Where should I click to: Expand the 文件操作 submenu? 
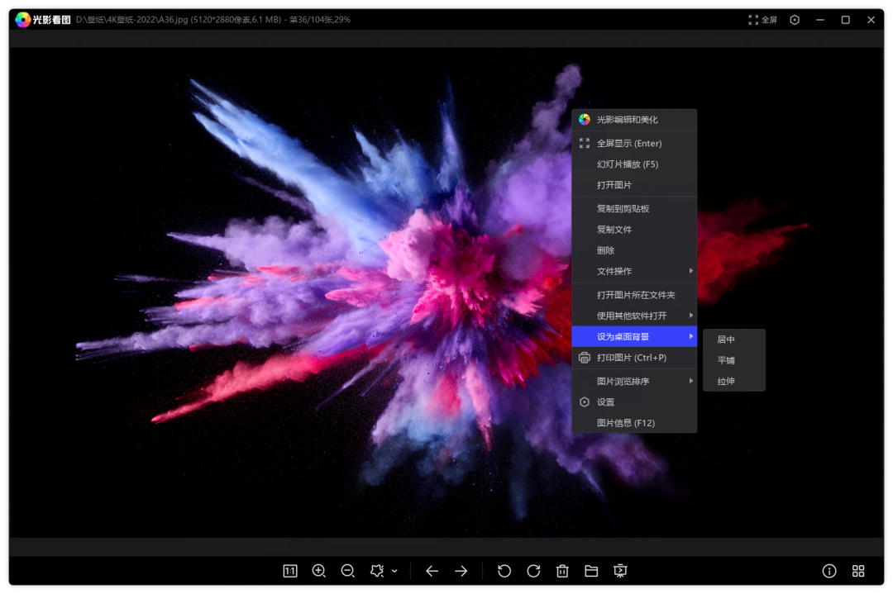pyautogui.click(x=634, y=271)
